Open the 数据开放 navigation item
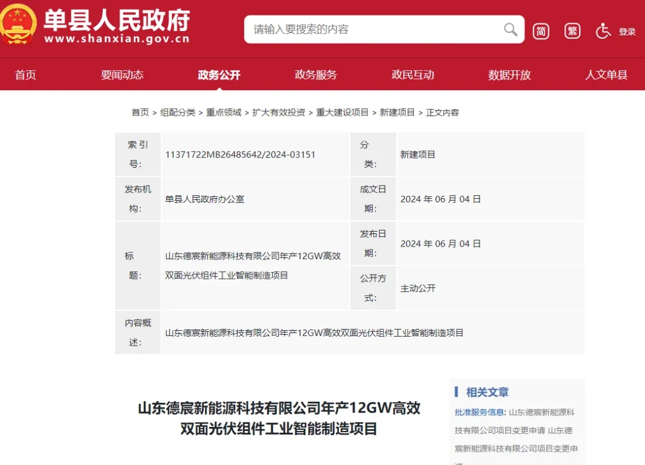This screenshot has height=465, width=645. point(509,75)
